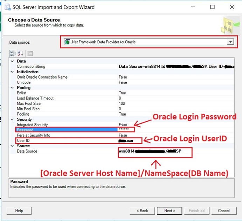Image resolution: width=242 pixels, height=221 pixels.
Task: Collapse the Data category
Action: tap(12, 61)
